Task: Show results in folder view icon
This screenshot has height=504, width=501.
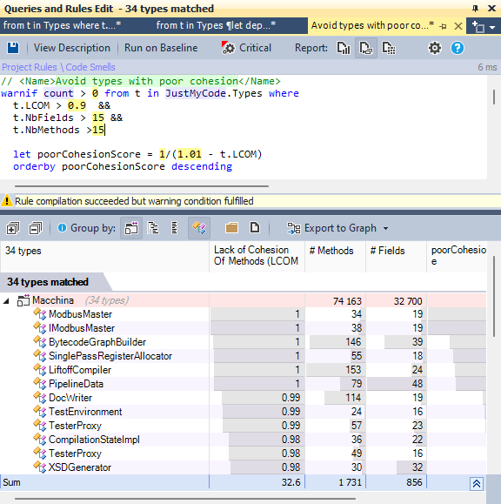Action: (231, 228)
